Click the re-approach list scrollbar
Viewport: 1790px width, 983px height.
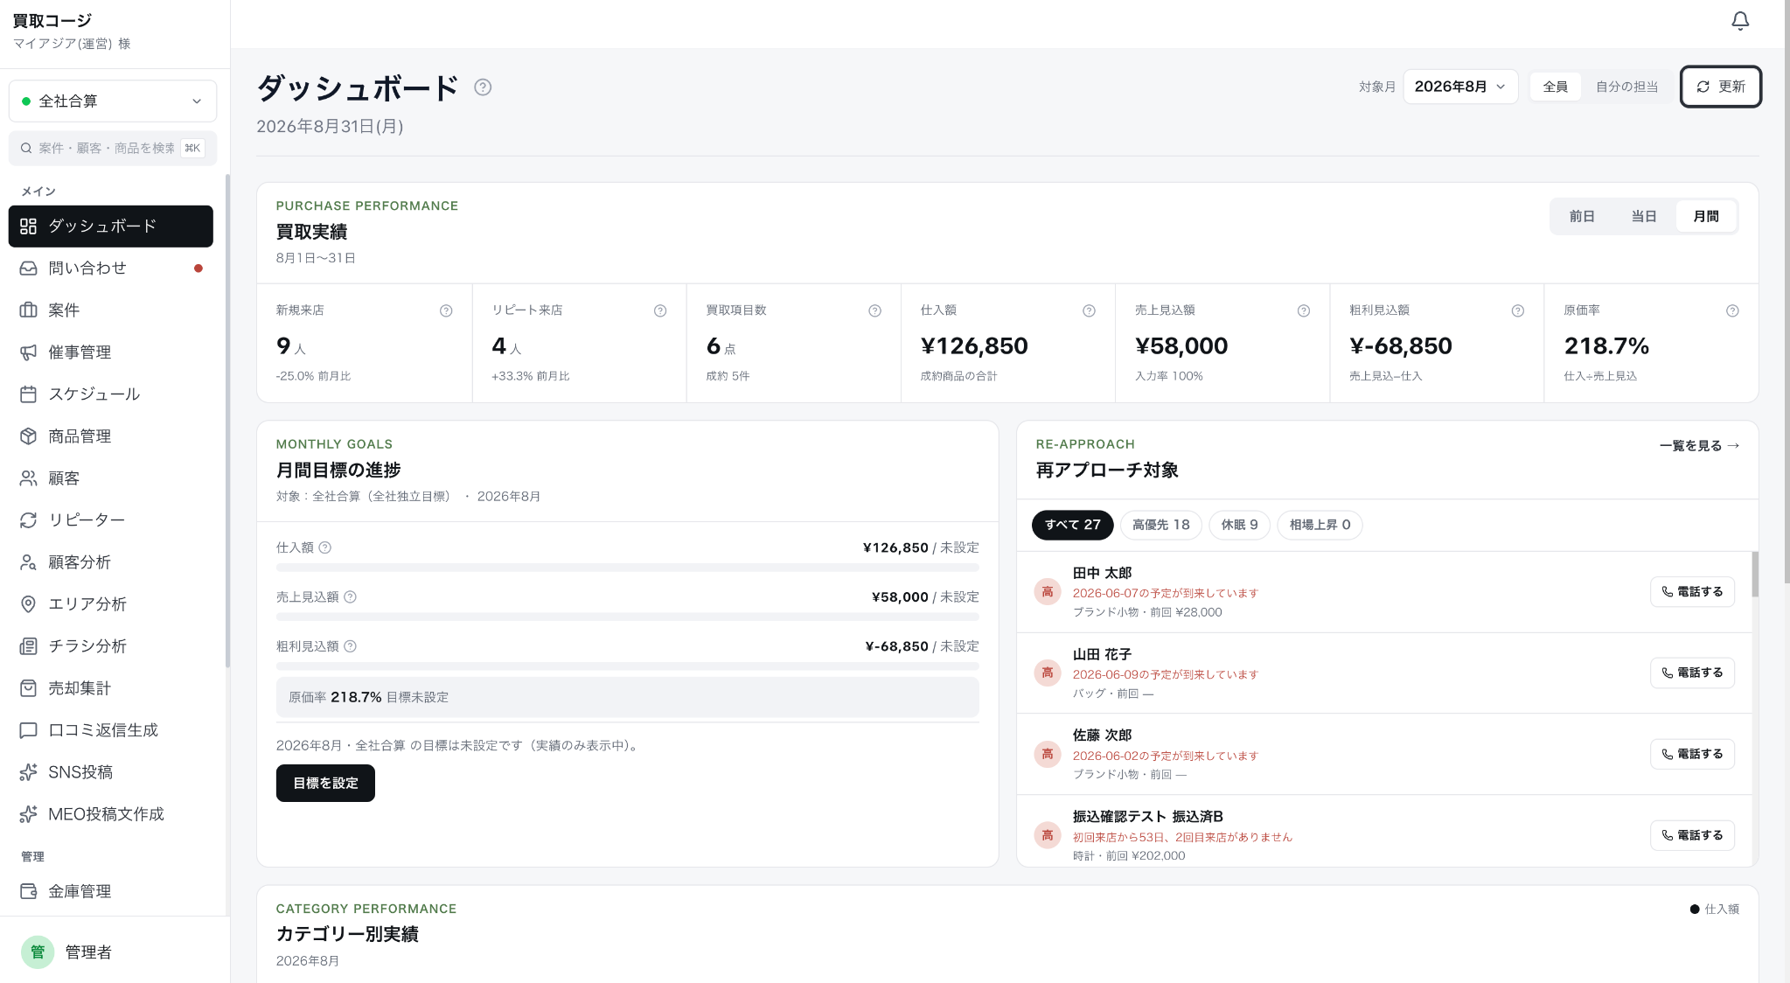pos(1755,574)
